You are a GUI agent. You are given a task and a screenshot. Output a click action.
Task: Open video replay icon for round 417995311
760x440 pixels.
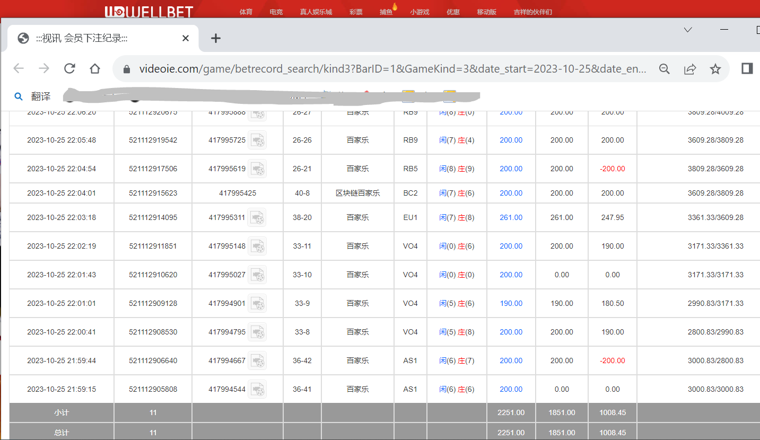tap(257, 217)
